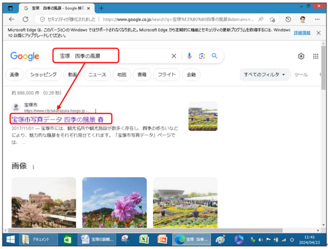Viewport: 328px width, 249px height.
Task: Clear the search box with X
Action: click(174, 56)
